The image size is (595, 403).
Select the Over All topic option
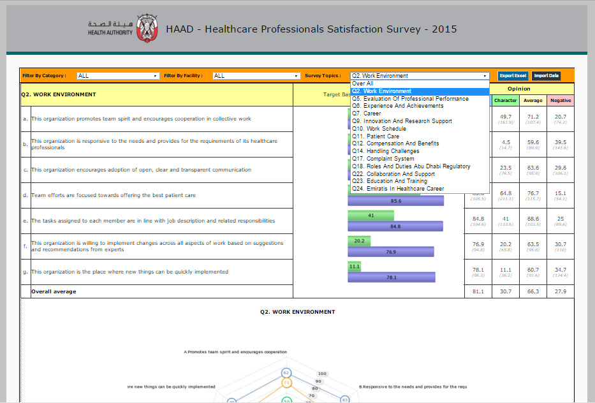pyautogui.click(x=420, y=84)
